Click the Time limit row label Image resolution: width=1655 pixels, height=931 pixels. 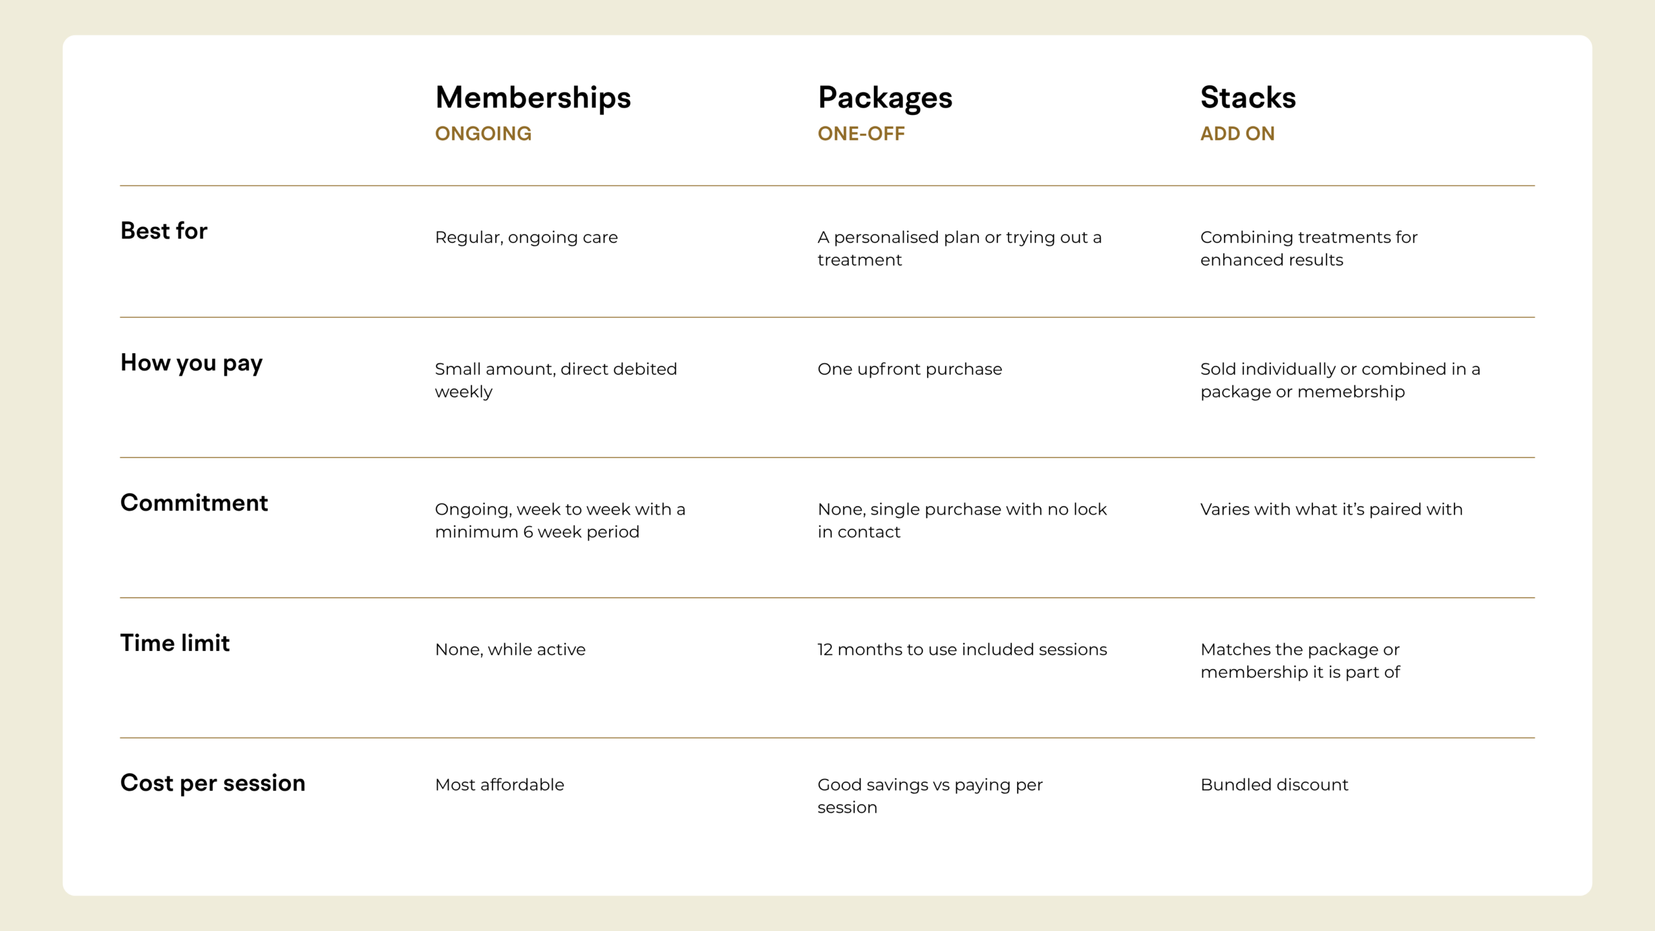175,643
